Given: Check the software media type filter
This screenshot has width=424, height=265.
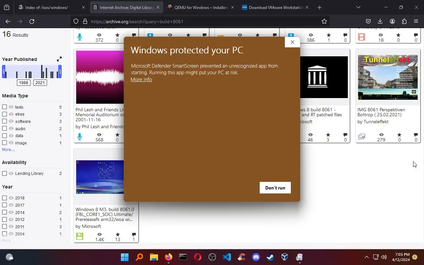Looking at the screenshot, I should click(4, 121).
